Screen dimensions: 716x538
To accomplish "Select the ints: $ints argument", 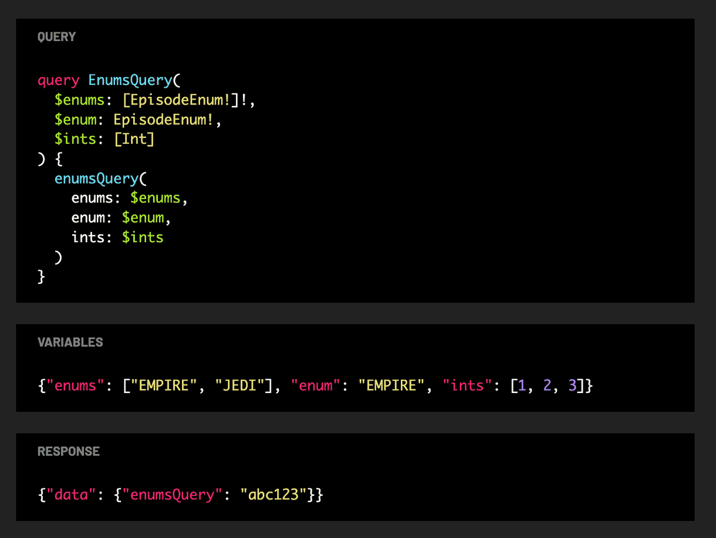I will pos(117,237).
